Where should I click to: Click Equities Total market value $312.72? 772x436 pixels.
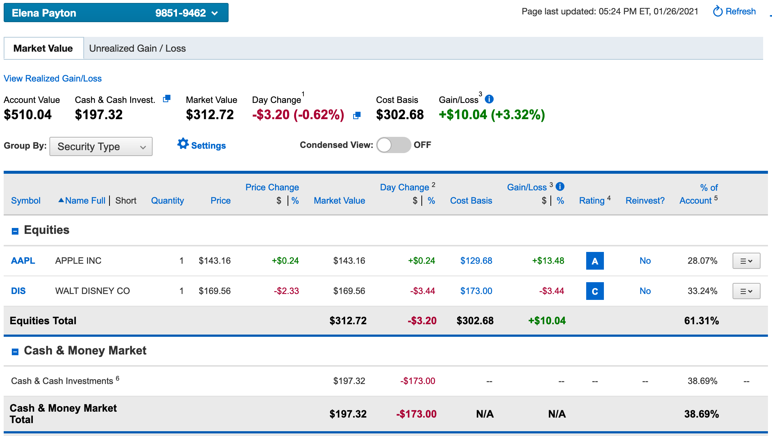pos(348,321)
